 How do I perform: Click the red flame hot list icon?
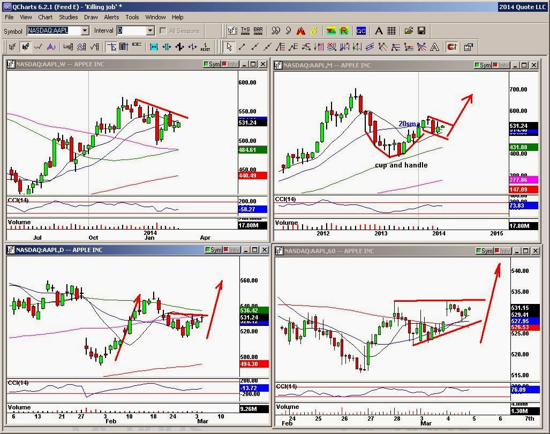(301, 31)
